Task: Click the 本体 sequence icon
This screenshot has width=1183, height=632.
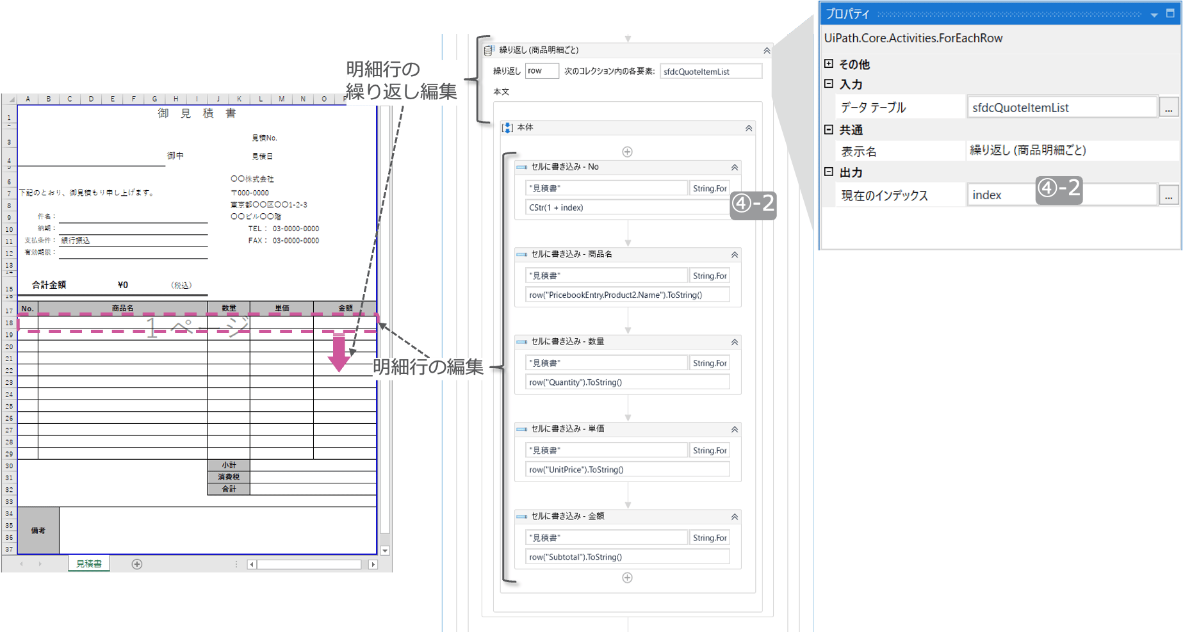Action: click(x=508, y=127)
